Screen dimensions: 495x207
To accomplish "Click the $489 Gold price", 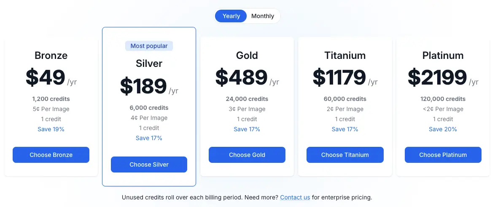I will point(242,77).
